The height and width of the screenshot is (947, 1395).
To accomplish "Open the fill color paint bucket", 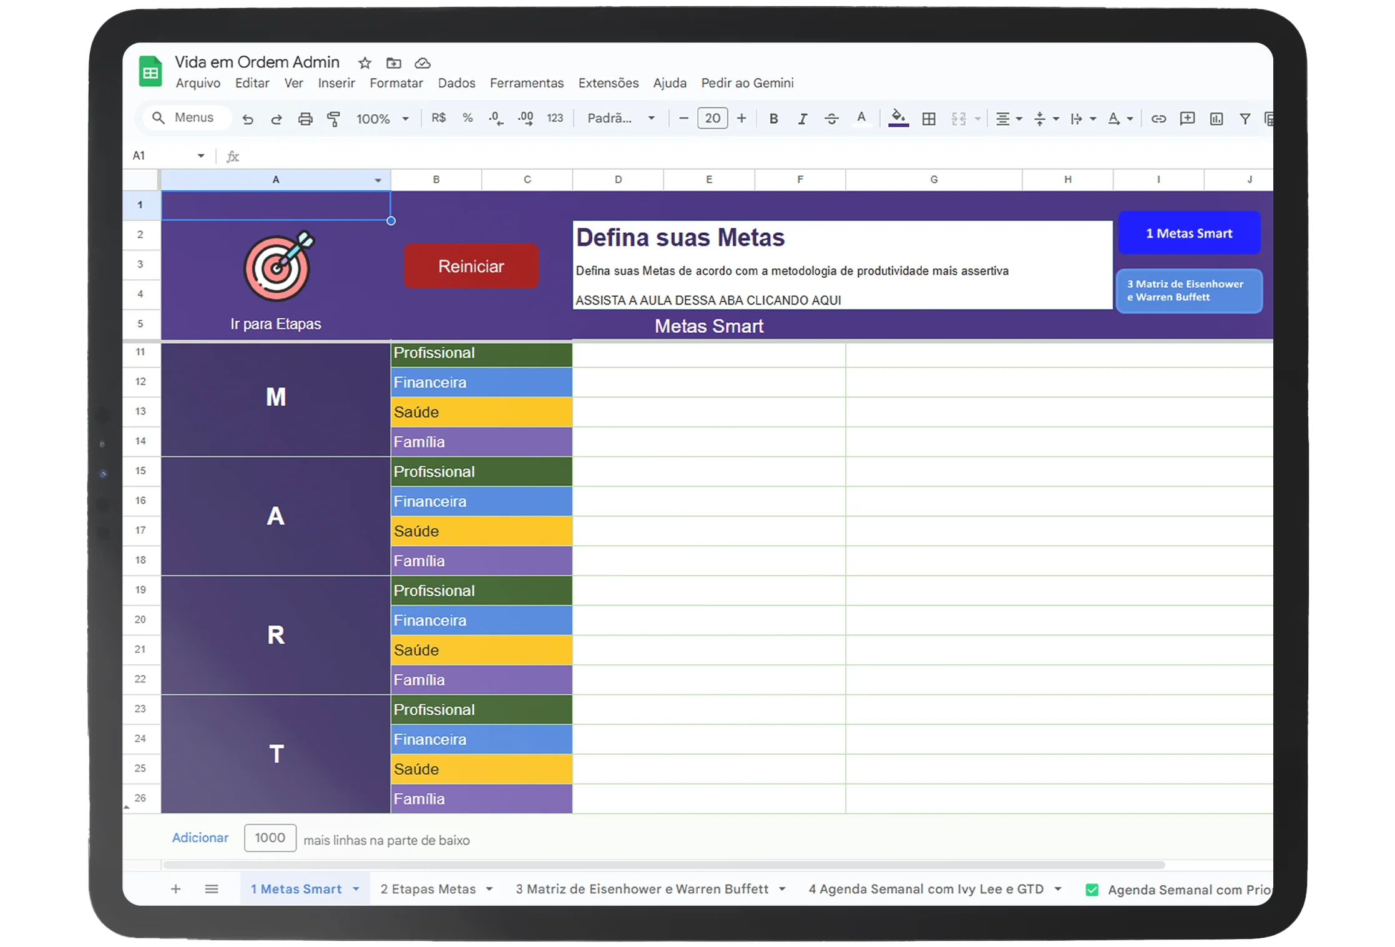I will (898, 117).
